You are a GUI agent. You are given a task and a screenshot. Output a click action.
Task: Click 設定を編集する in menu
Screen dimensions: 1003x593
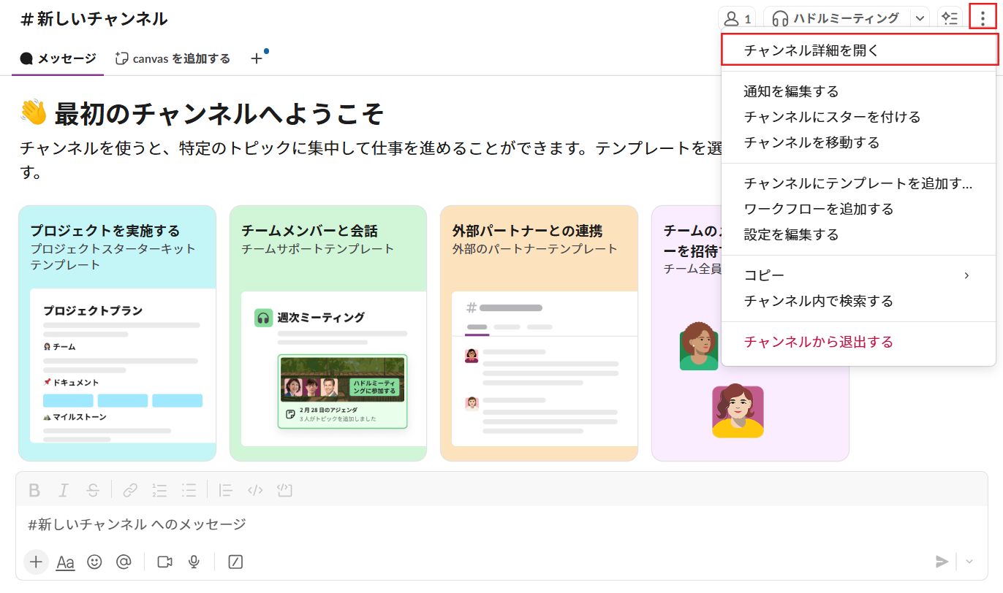coord(859,234)
